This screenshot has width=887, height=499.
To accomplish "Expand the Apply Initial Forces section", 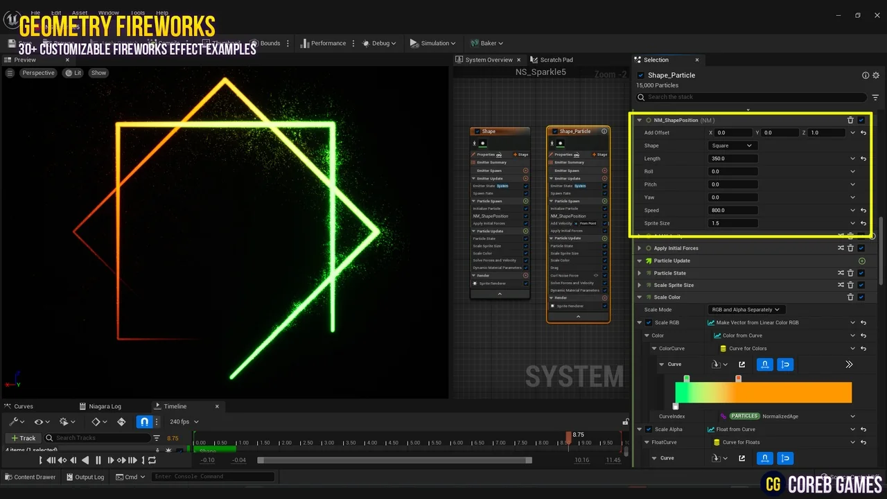I will click(x=639, y=248).
